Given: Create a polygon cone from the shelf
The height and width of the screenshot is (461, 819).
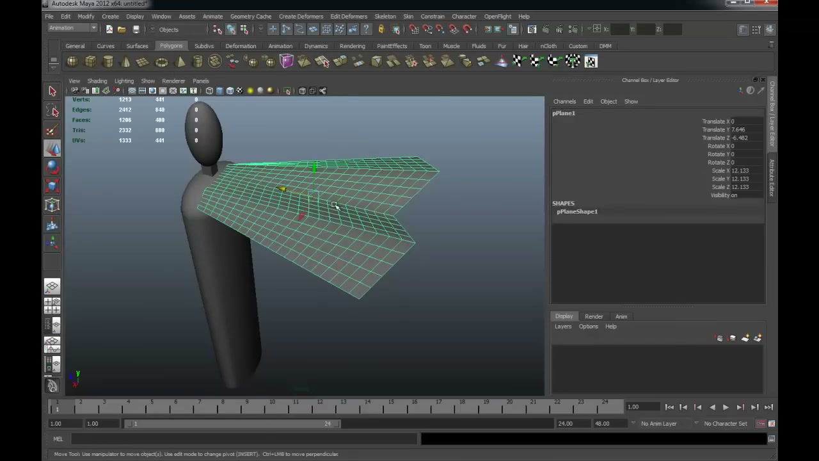Looking at the screenshot, I should pos(125,61).
